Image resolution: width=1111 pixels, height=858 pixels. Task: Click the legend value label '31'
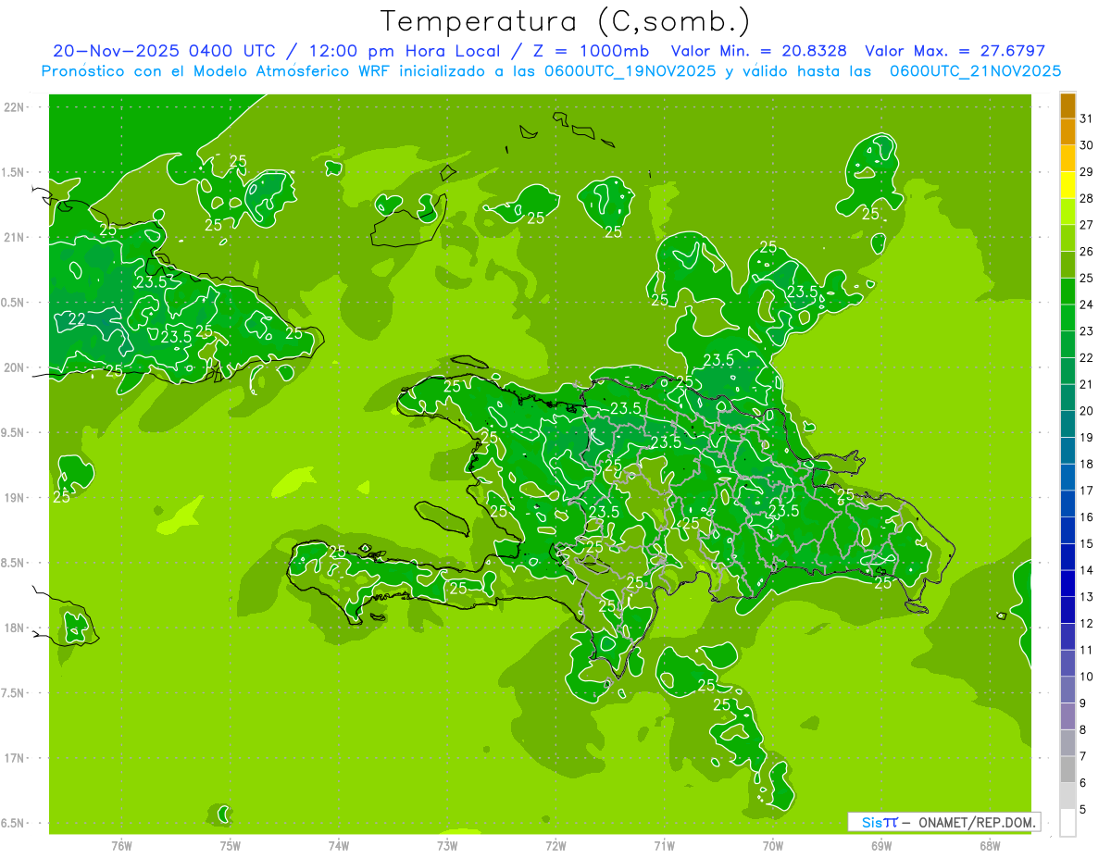(x=1086, y=118)
